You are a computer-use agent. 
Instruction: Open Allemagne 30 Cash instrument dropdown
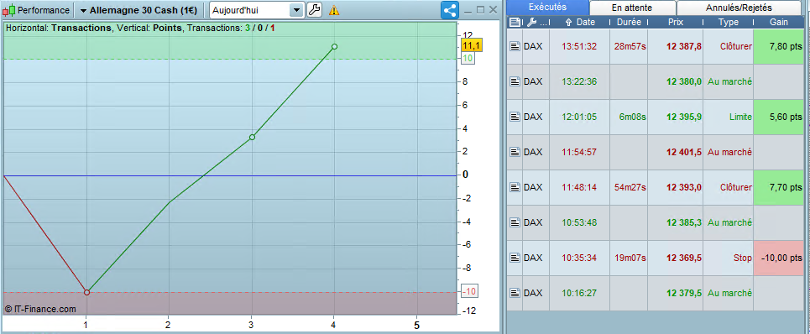(83, 10)
